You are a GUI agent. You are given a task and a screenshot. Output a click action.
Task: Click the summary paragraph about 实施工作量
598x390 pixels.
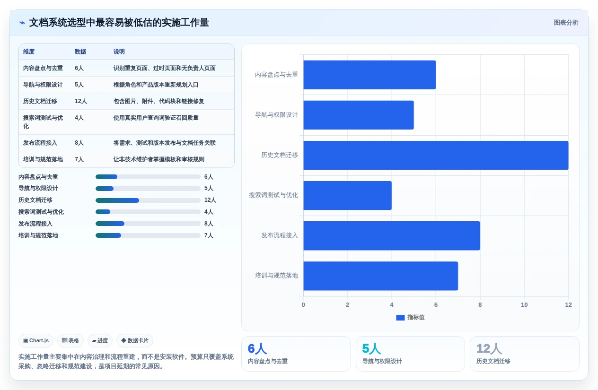coord(126,362)
